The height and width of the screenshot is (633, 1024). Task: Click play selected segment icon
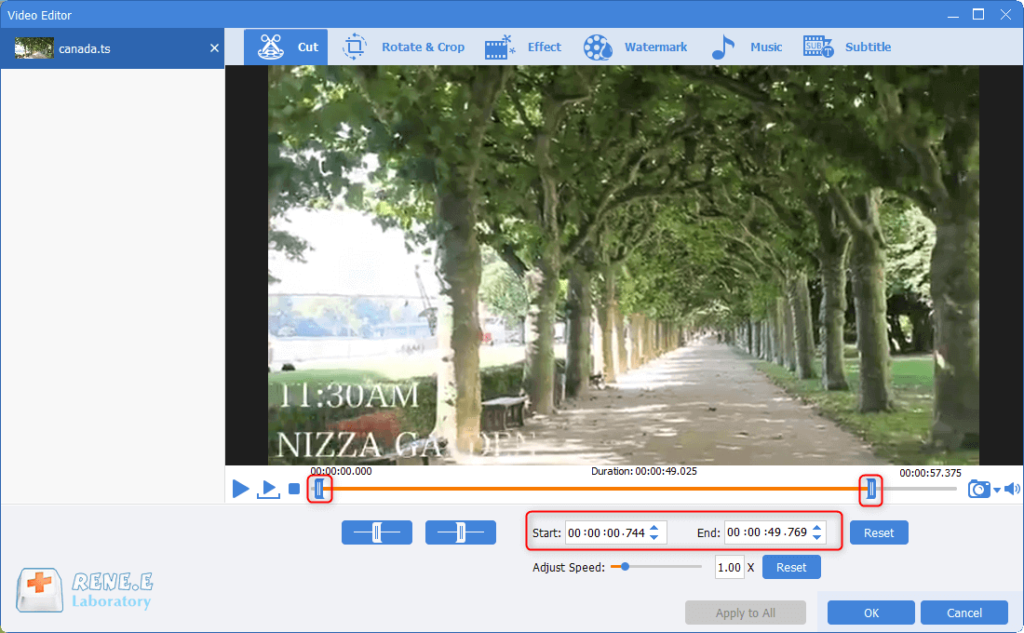point(268,489)
